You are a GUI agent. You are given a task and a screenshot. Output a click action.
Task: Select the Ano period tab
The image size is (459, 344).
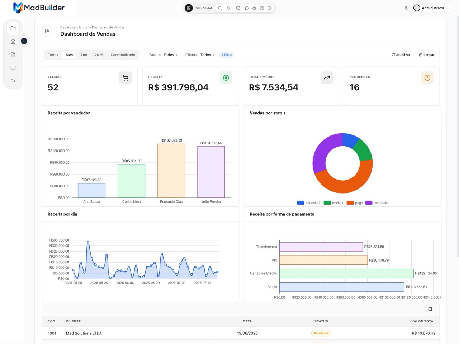pos(84,55)
